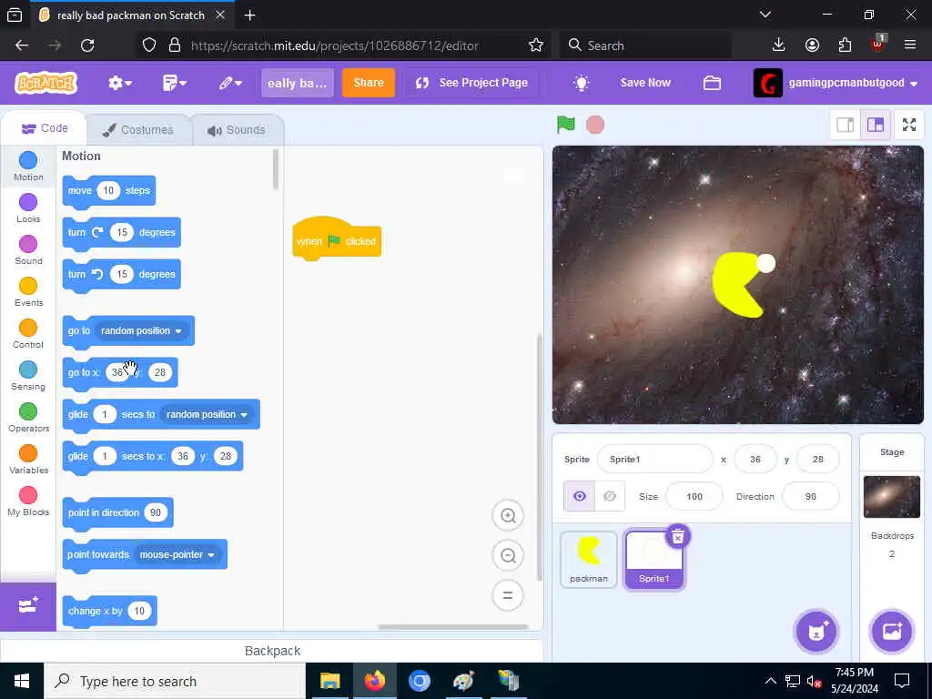Click the when flag clicked block
932x699 pixels.
tap(337, 240)
